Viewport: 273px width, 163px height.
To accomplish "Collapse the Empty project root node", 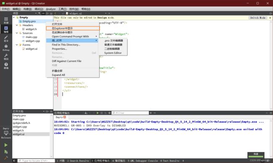I will [x=14, y=17].
